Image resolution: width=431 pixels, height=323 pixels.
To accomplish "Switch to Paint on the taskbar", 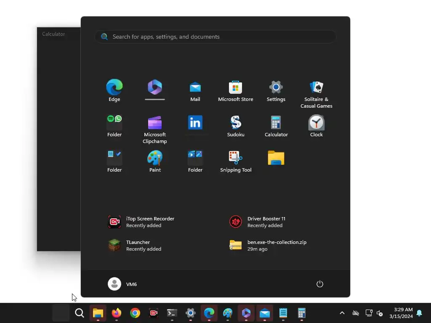I will pos(228,313).
